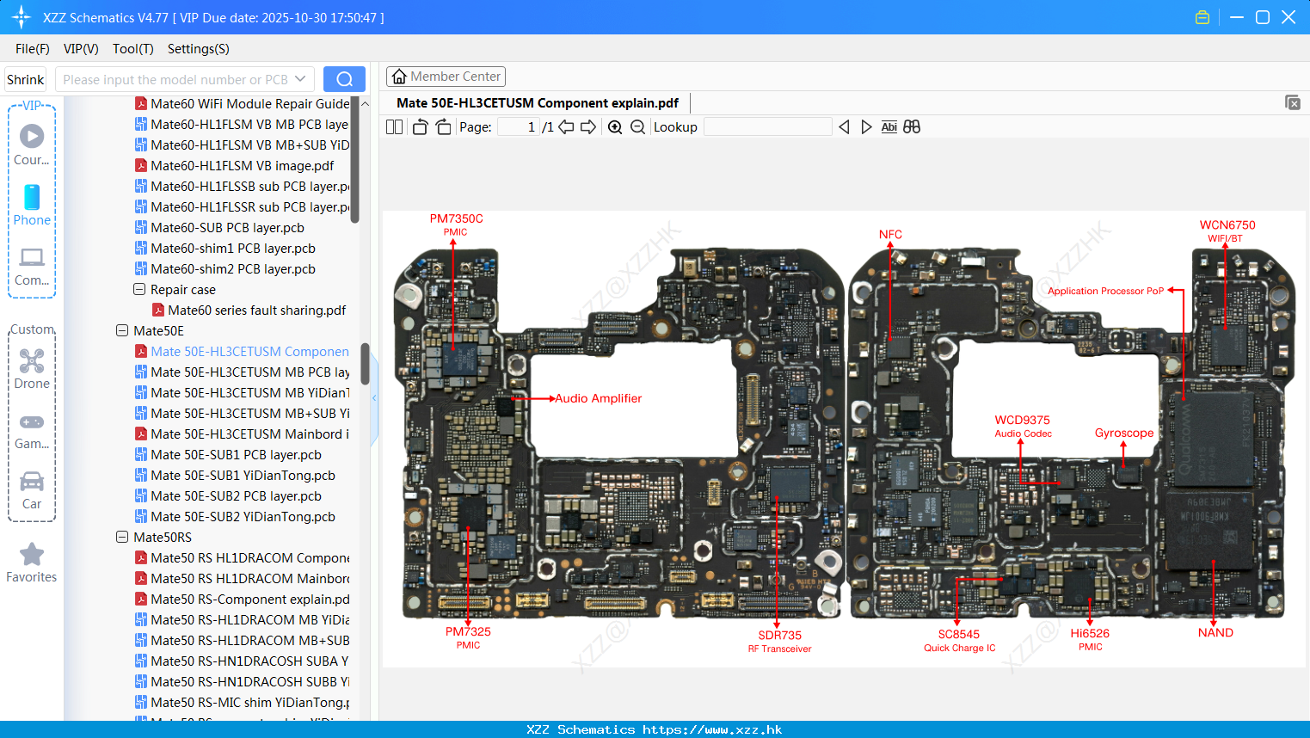Viewport: 1310px width, 738px height.
Task: Click the blue search button
Action: 344,79
